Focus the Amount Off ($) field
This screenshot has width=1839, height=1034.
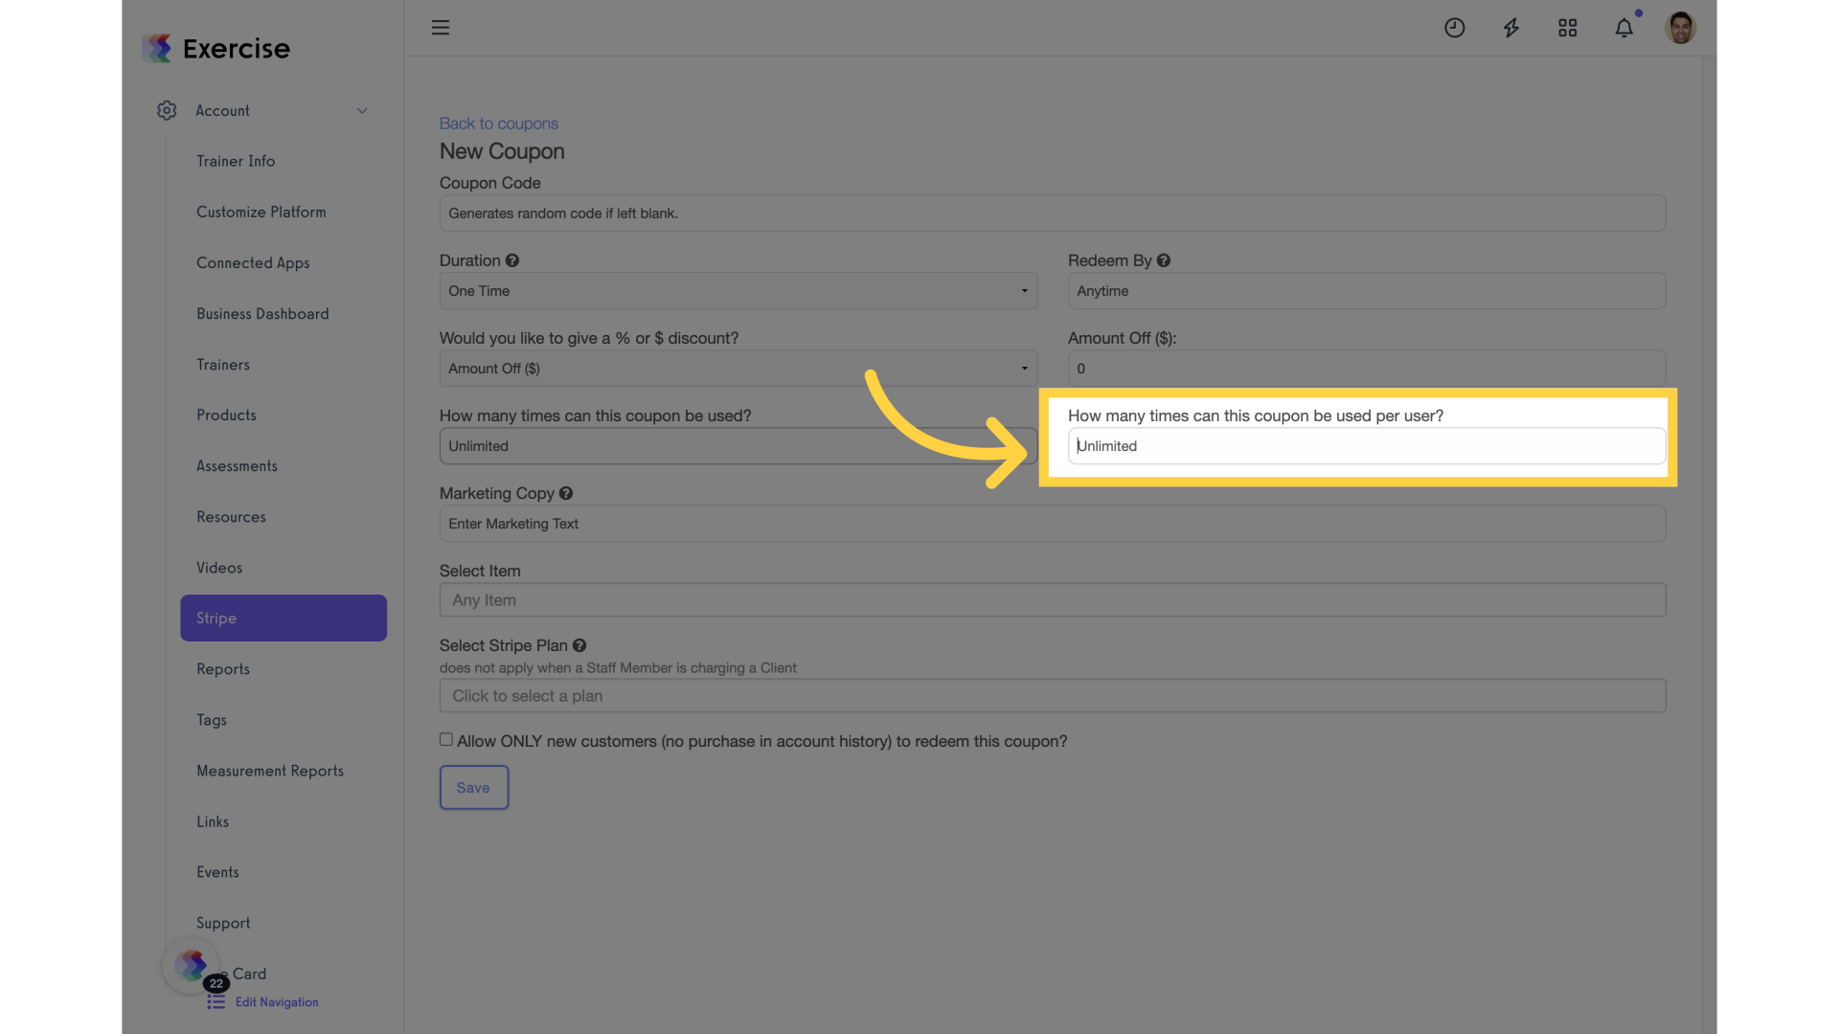click(1367, 369)
